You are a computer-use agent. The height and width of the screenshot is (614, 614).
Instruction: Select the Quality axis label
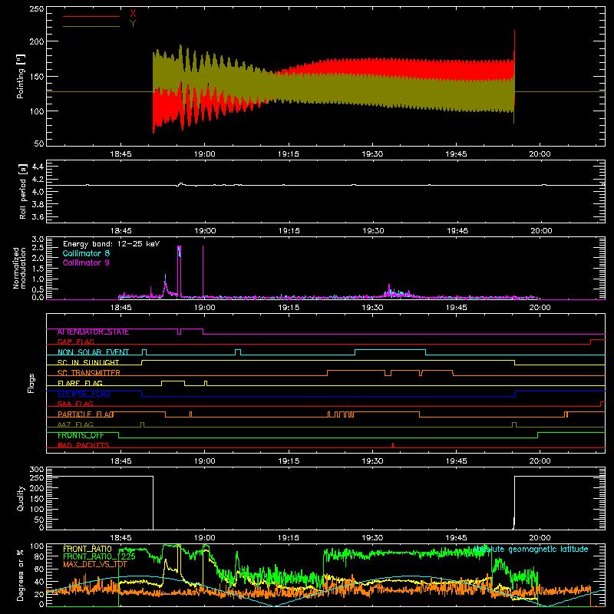coord(21,498)
